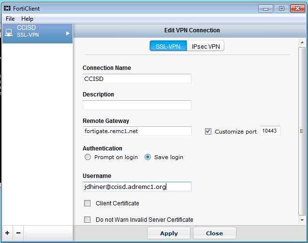Viewport: 308px width, 243px height.
Task: Switch to the SSL-VPN tab
Action: pyautogui.click(x=168, y=46)
